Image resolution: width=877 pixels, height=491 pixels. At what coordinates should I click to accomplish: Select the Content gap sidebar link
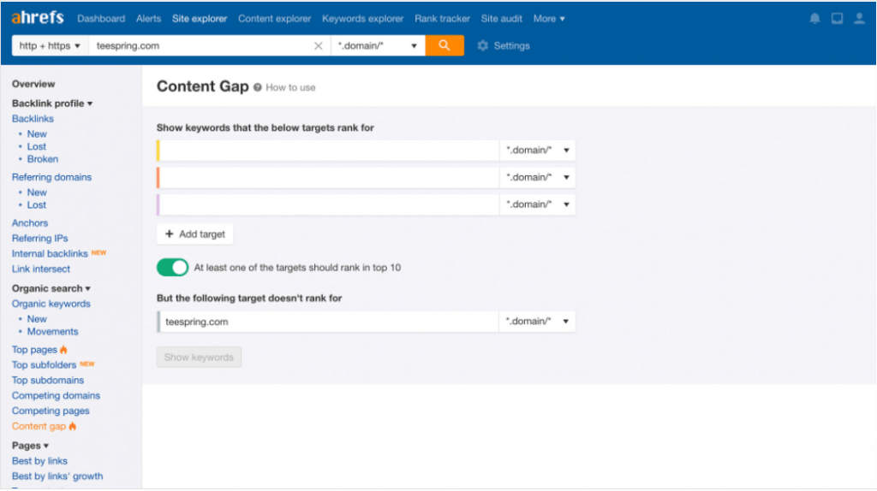click(39, 426)
